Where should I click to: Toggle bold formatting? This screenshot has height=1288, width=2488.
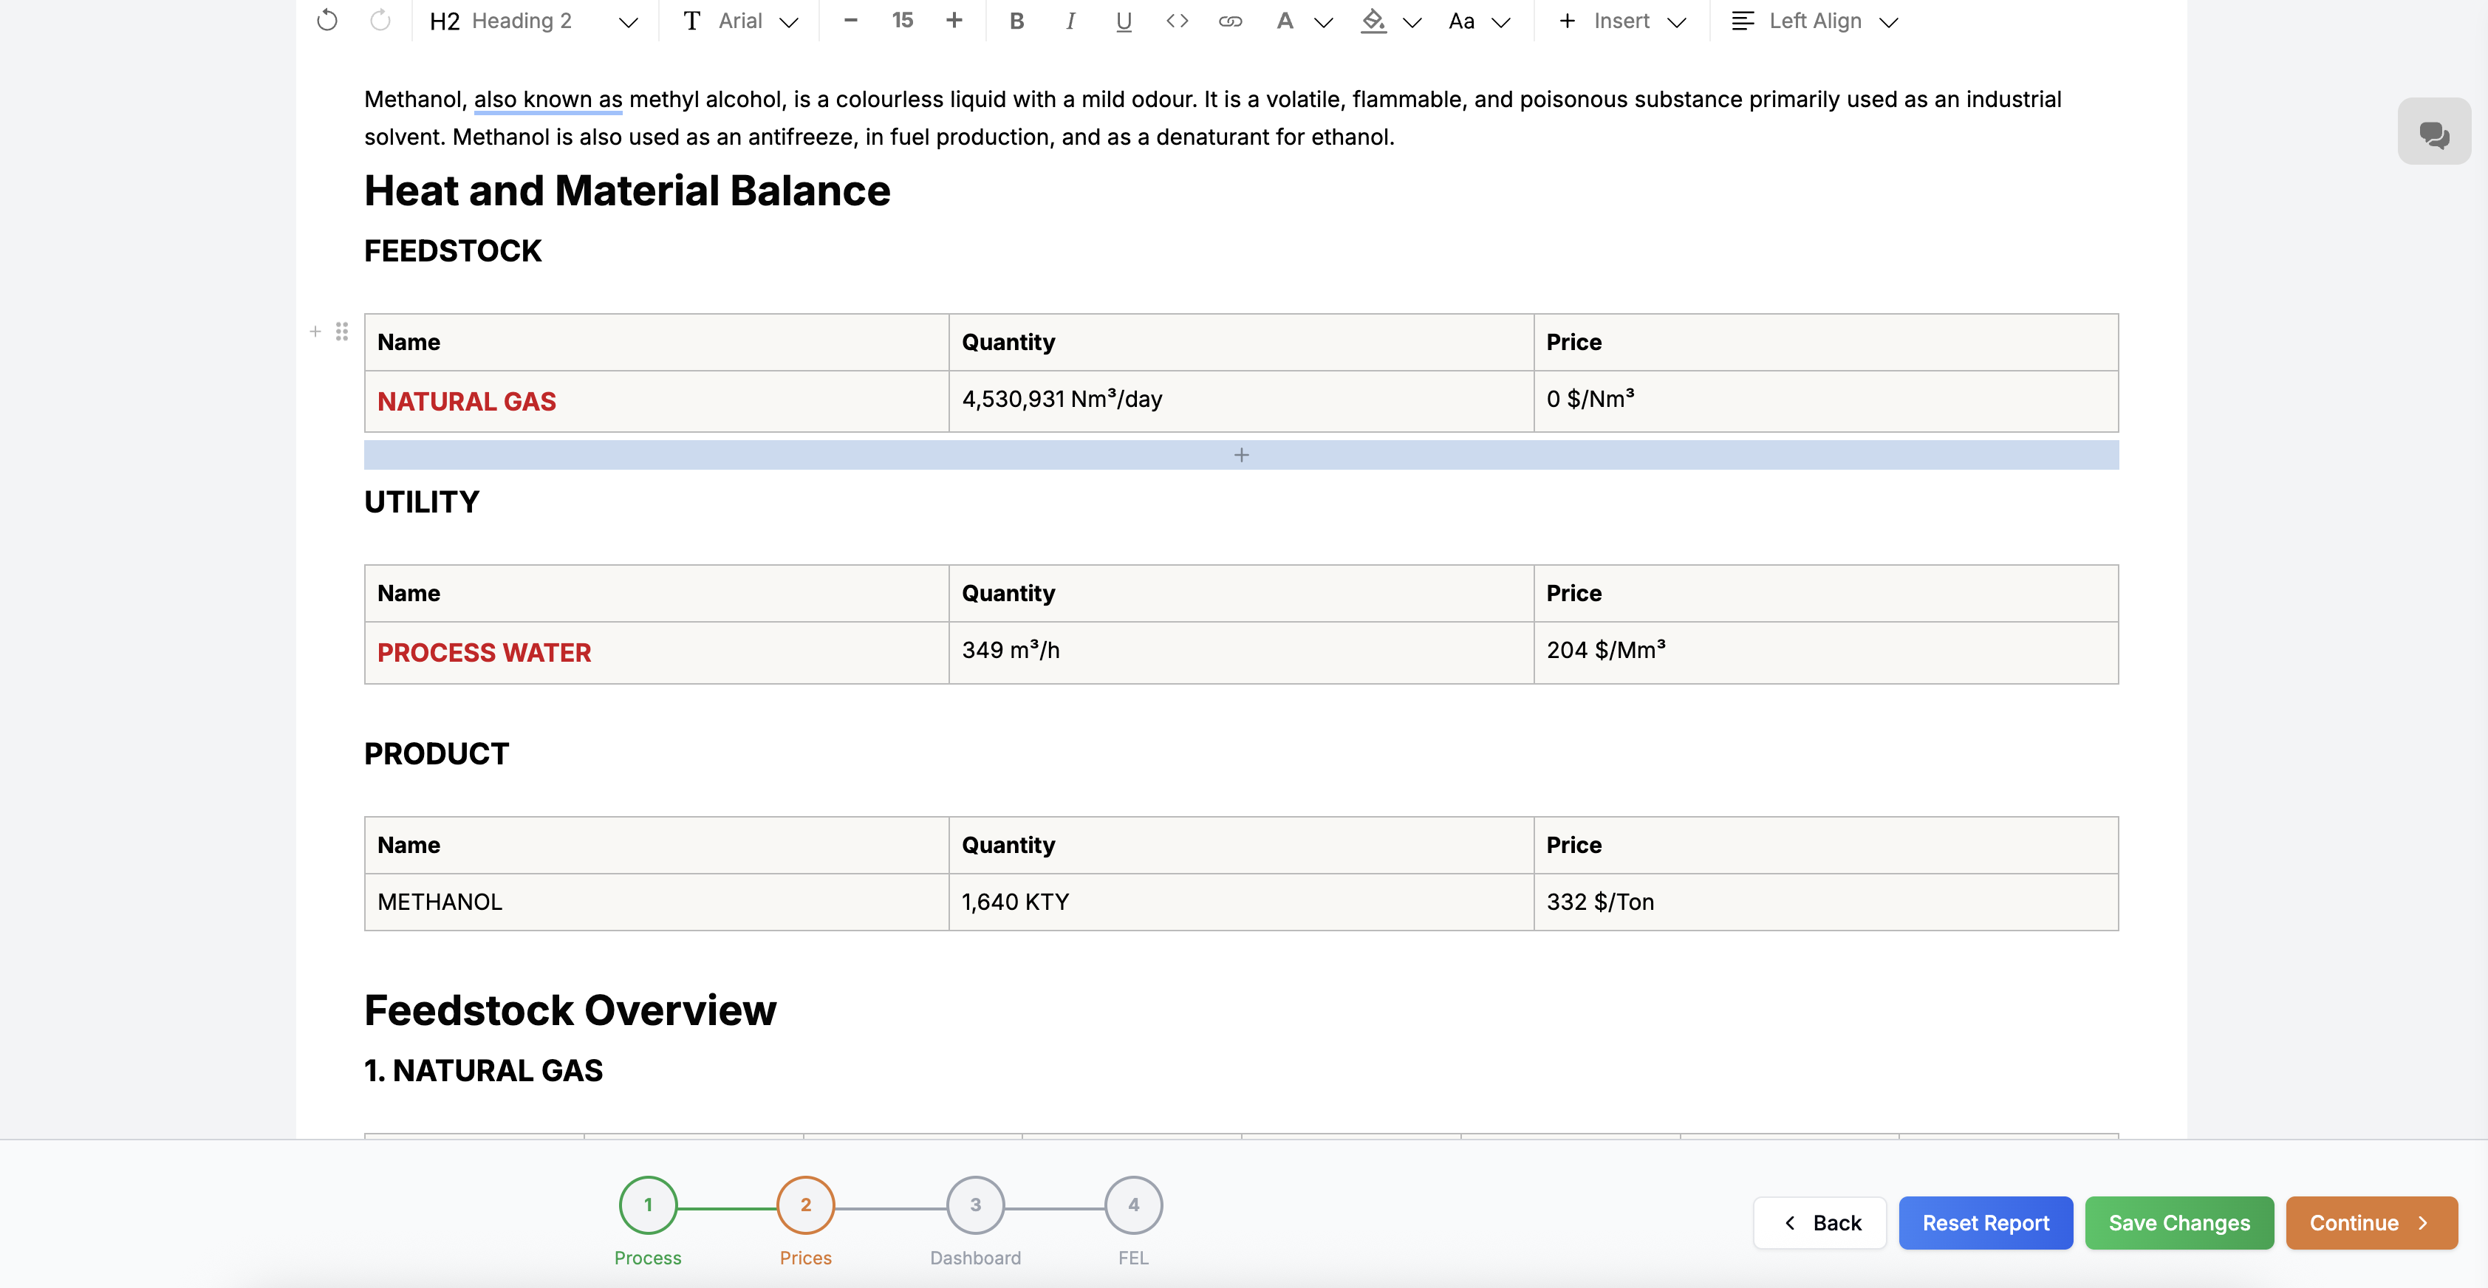(1016, 20)
